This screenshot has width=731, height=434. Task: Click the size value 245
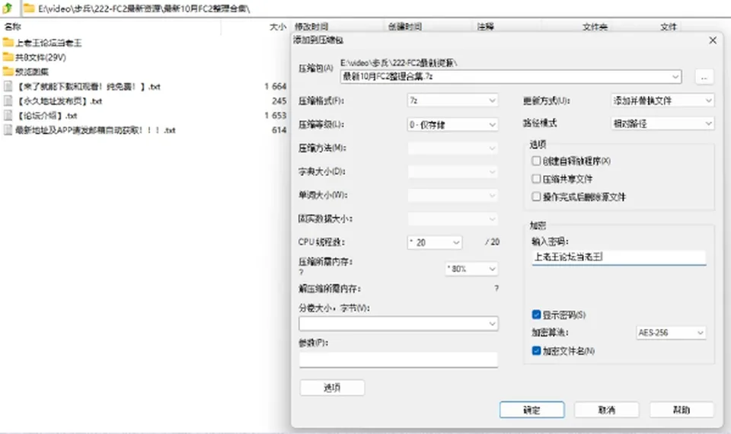279,101
